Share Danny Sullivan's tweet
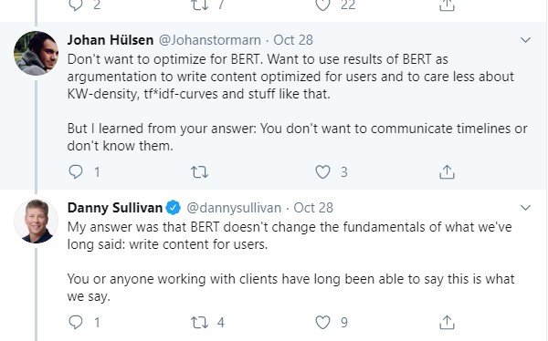The image size is (548, 341). point(447,322)
